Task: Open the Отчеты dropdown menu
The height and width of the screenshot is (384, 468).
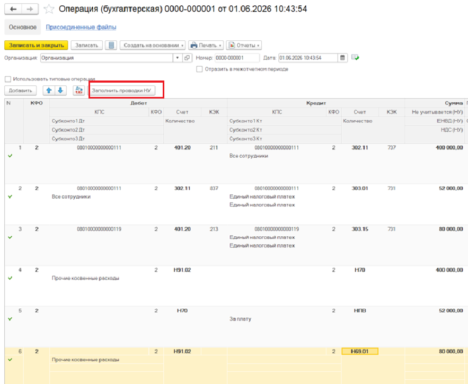Action: (x=244, y=46)
